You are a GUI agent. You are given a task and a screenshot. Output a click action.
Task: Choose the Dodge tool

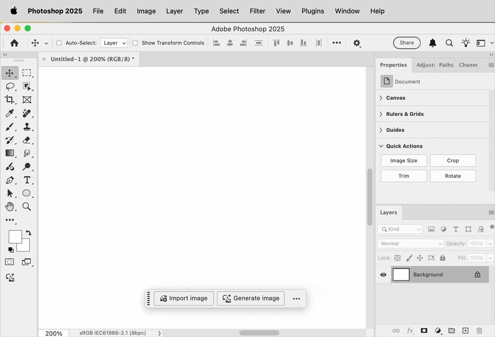point(27,167)
